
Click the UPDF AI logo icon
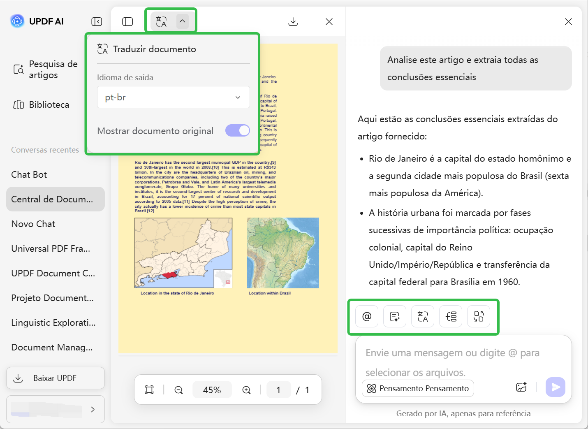17,21
